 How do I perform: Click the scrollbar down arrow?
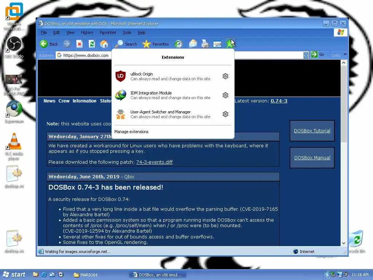[343, 243]
